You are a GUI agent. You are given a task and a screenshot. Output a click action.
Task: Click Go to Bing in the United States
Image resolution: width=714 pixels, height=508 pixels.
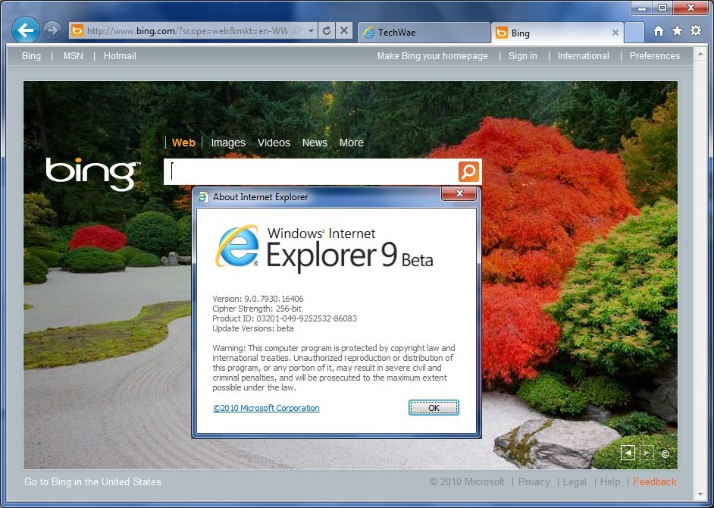[92, 481]
